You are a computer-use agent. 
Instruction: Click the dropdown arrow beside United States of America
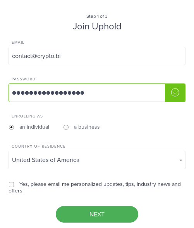[x=181, y=160]
